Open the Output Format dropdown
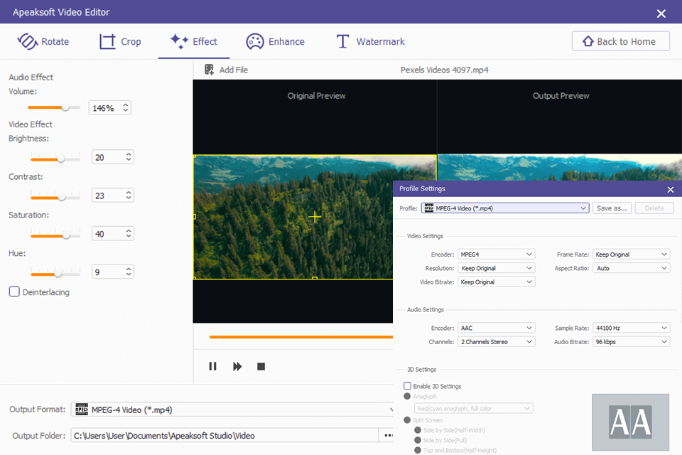The width and height of the screenshot is (682, 455). click(232, 409)
